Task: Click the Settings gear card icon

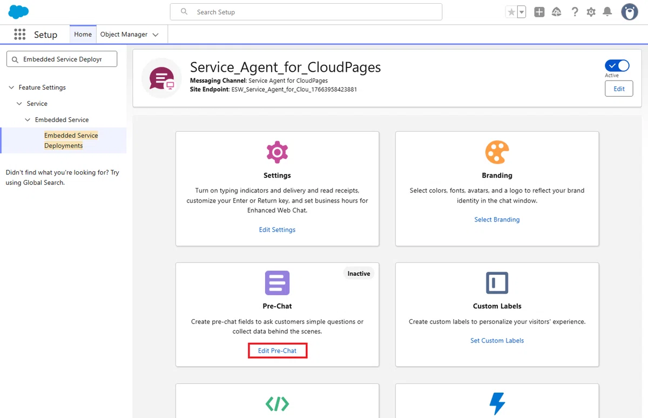Action: click(x=277, y=152)
